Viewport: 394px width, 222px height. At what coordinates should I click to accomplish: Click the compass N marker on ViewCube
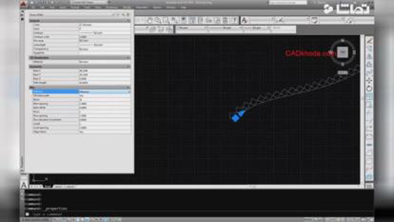pos(342,41)
